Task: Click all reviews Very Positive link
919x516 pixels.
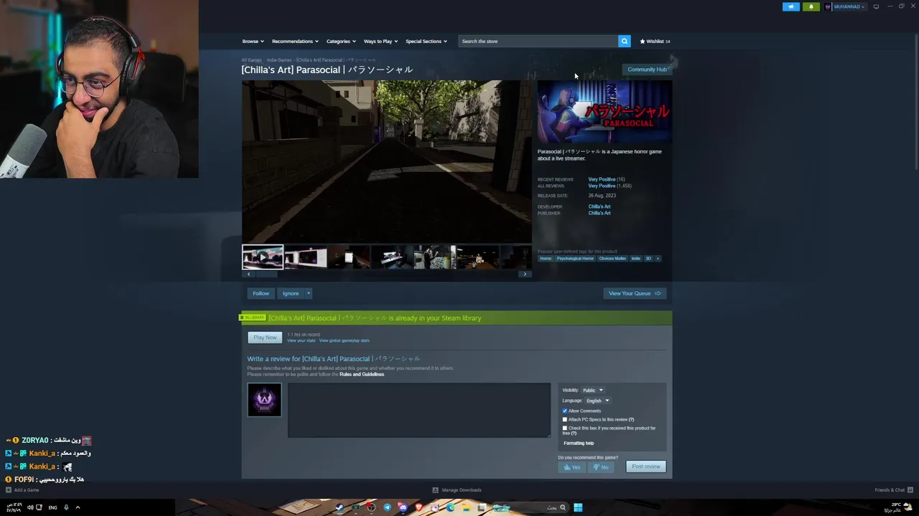Action: point(602,186)
